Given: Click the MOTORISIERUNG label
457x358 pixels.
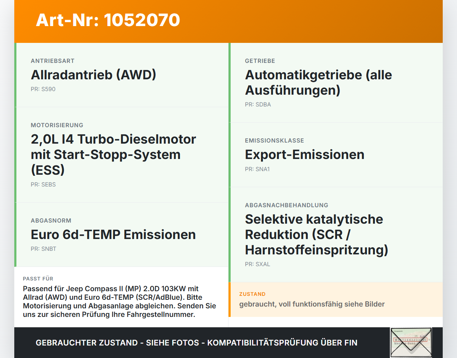Looking at the screenshot, I should coord(57,125).
